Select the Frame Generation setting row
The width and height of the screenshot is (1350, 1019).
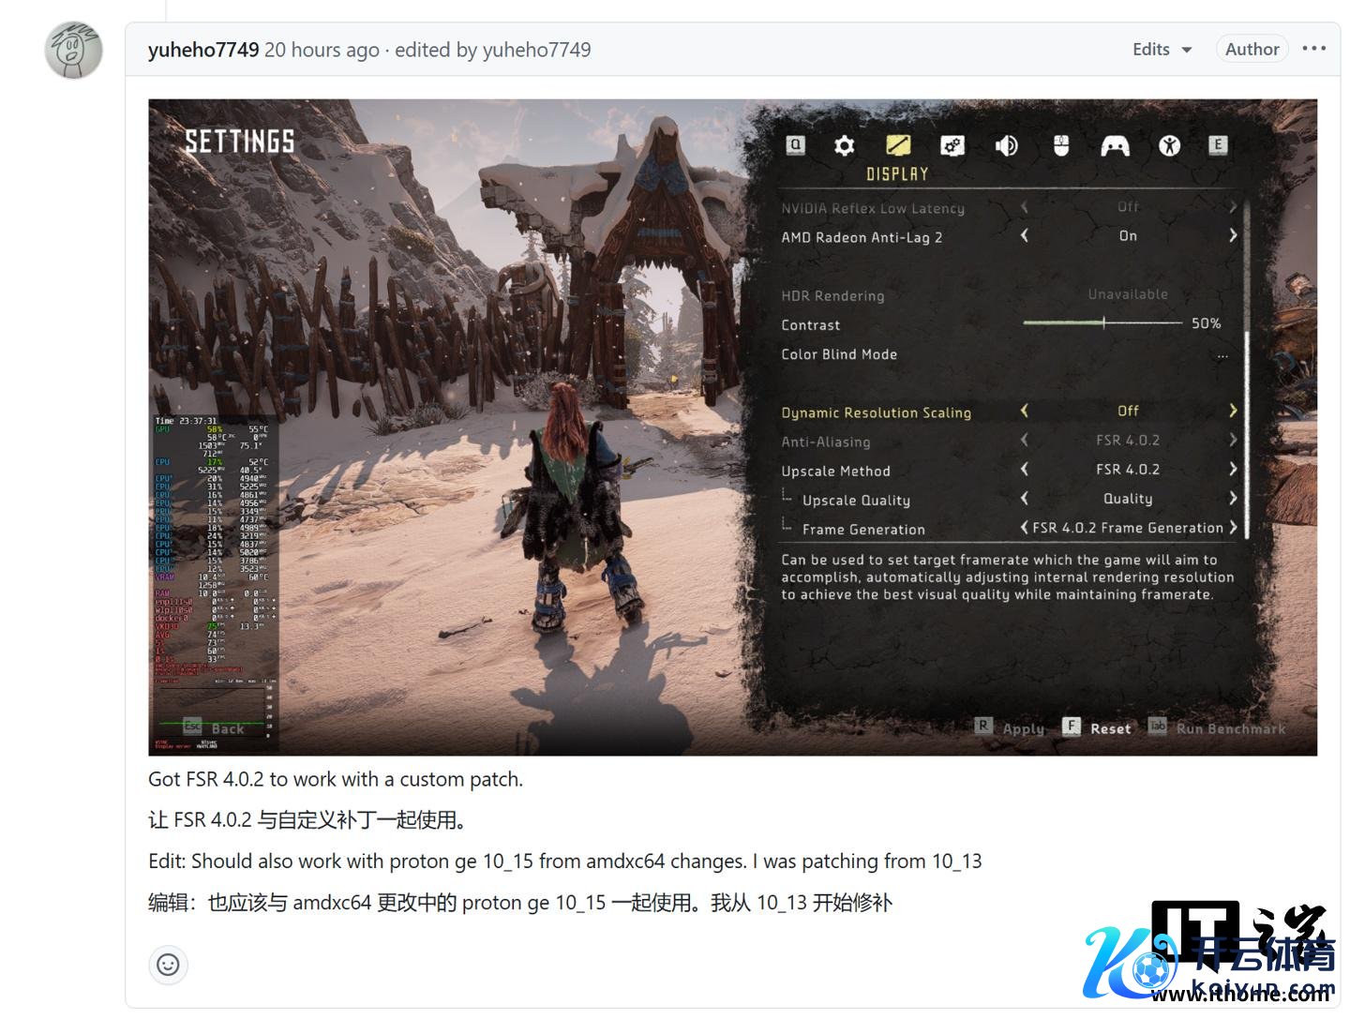863,530
